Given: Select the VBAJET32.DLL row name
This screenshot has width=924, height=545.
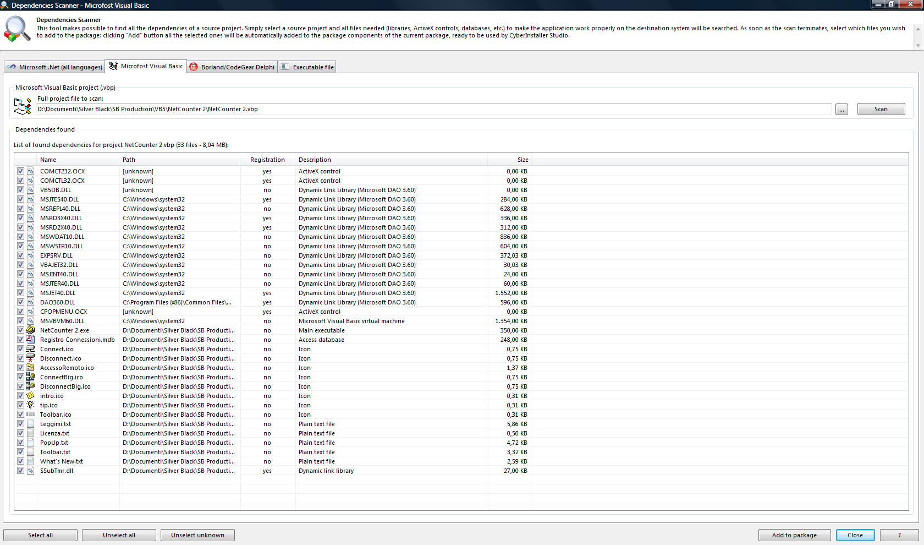Looking at the screenshot, I should pyautogui.click(x=59, y=265).
